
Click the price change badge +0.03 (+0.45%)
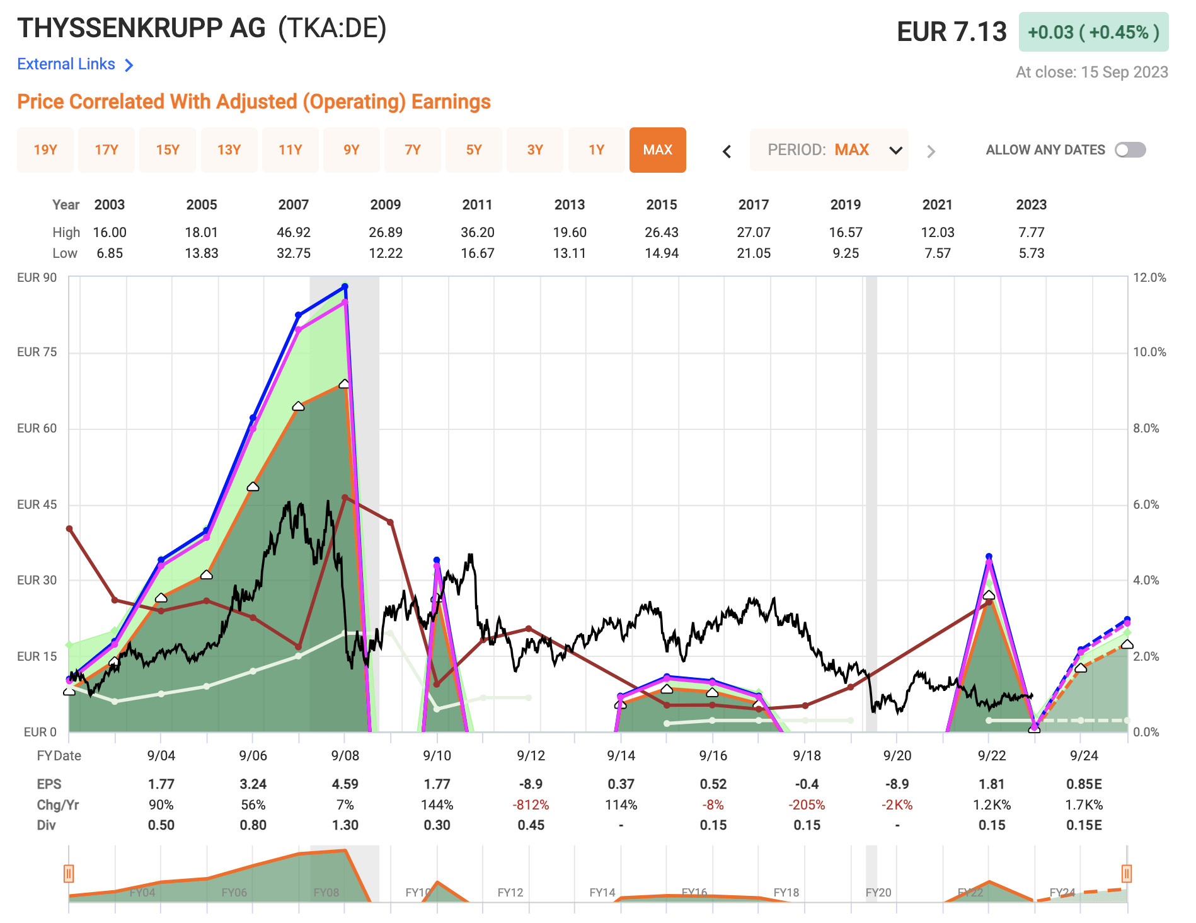tap(1093, 32)
